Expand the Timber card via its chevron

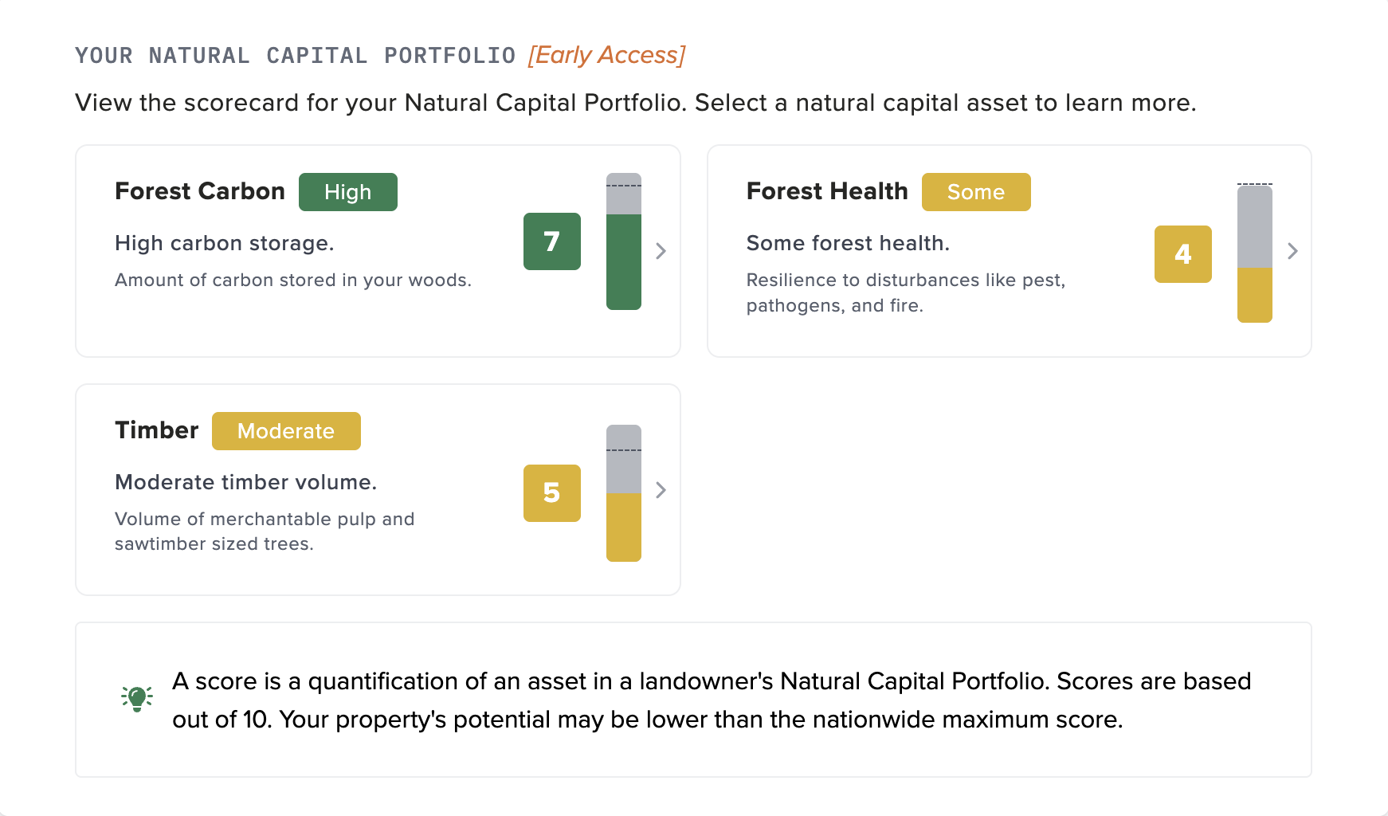tap(661, 490)
